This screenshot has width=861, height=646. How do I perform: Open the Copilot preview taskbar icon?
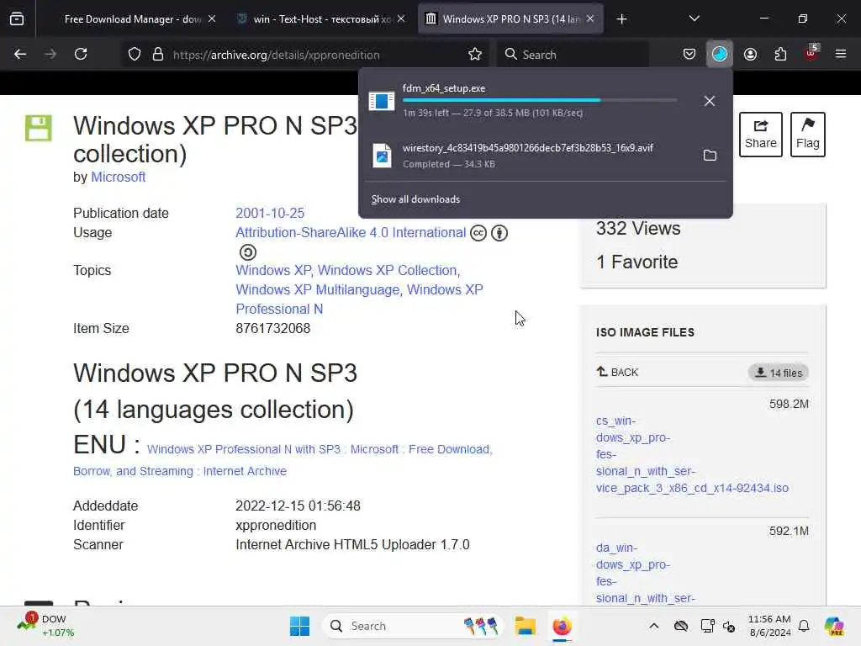coord(835,626)
